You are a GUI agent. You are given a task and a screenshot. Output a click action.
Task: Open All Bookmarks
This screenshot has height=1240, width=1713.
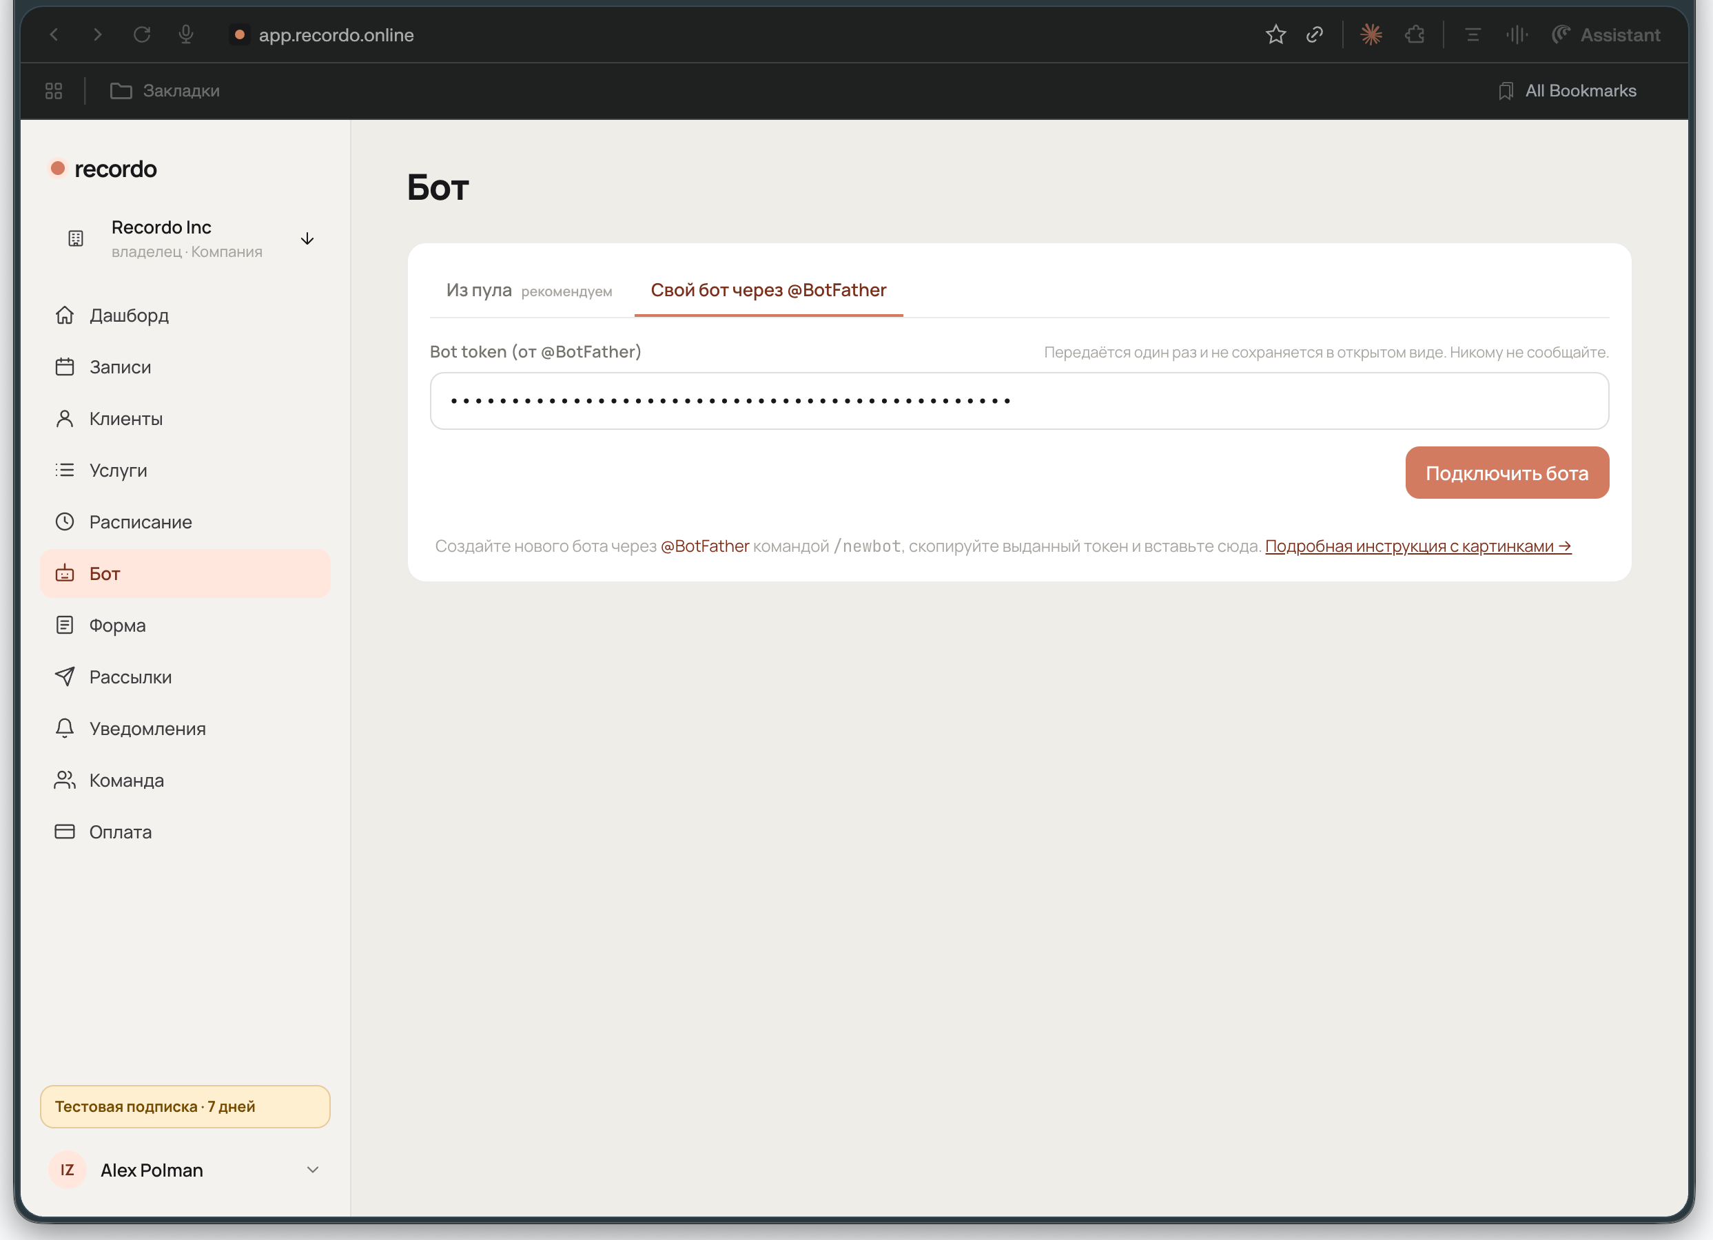pyautogui.click(x=1567, y=91)
